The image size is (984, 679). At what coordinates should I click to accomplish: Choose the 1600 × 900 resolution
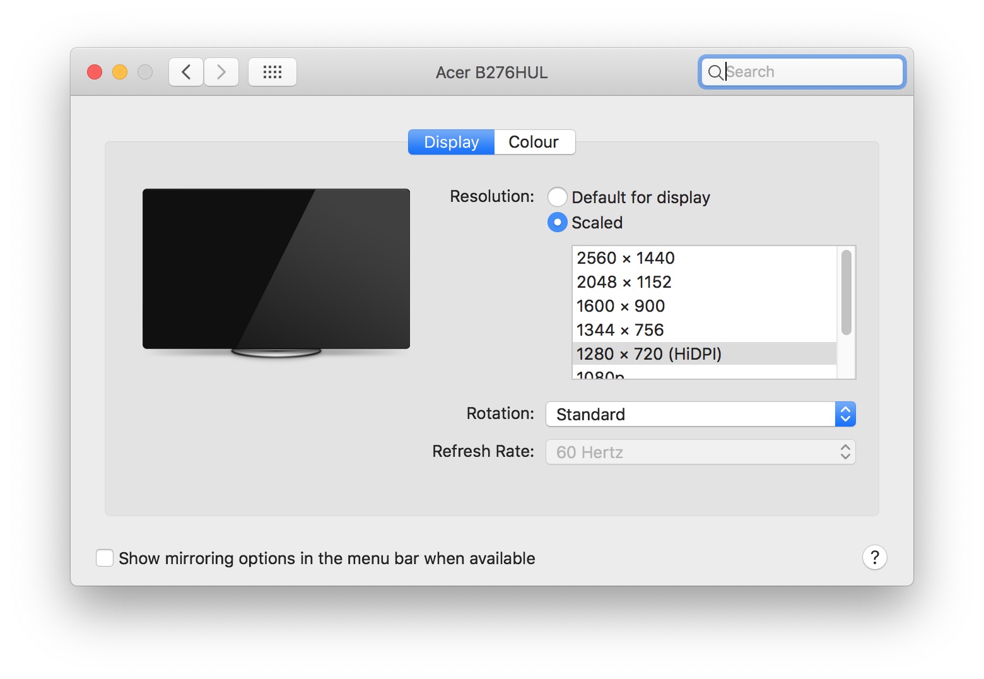705,306
